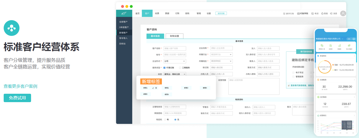Open the 所属地区 region dropdown

click(221, 61)
